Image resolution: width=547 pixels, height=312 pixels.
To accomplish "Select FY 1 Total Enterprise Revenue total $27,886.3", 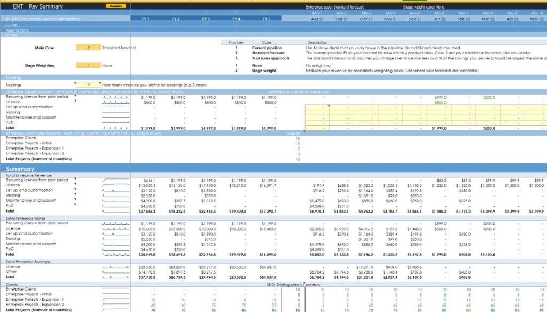I will coord(148,212).
